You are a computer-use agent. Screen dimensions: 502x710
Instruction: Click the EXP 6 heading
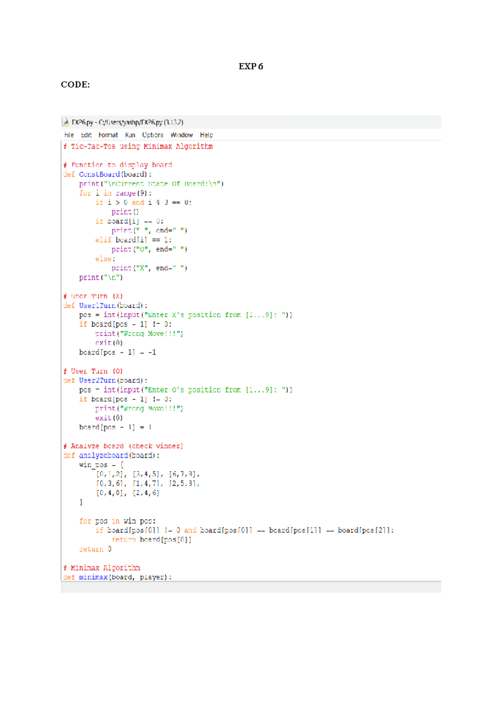pos(251,66)
